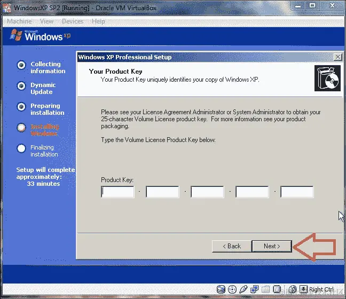The image size is (346, 299).
Task: Click the 'Product Key:' label
Action: [117, 180]
